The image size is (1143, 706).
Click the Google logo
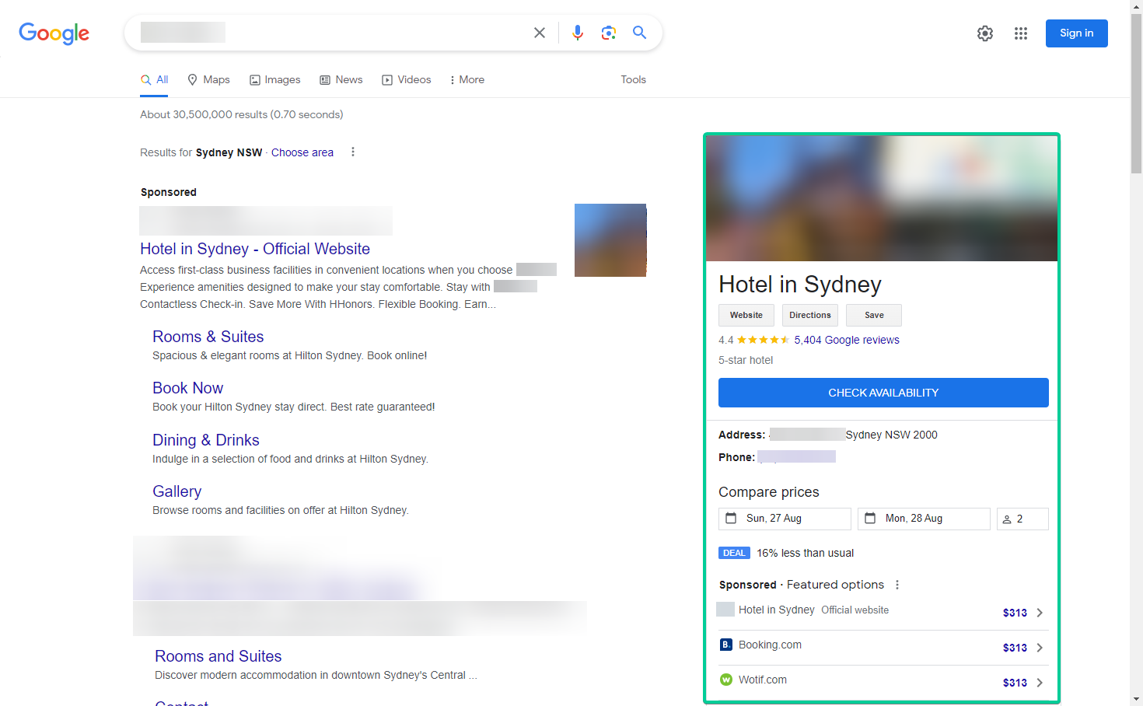coord(54,33)
